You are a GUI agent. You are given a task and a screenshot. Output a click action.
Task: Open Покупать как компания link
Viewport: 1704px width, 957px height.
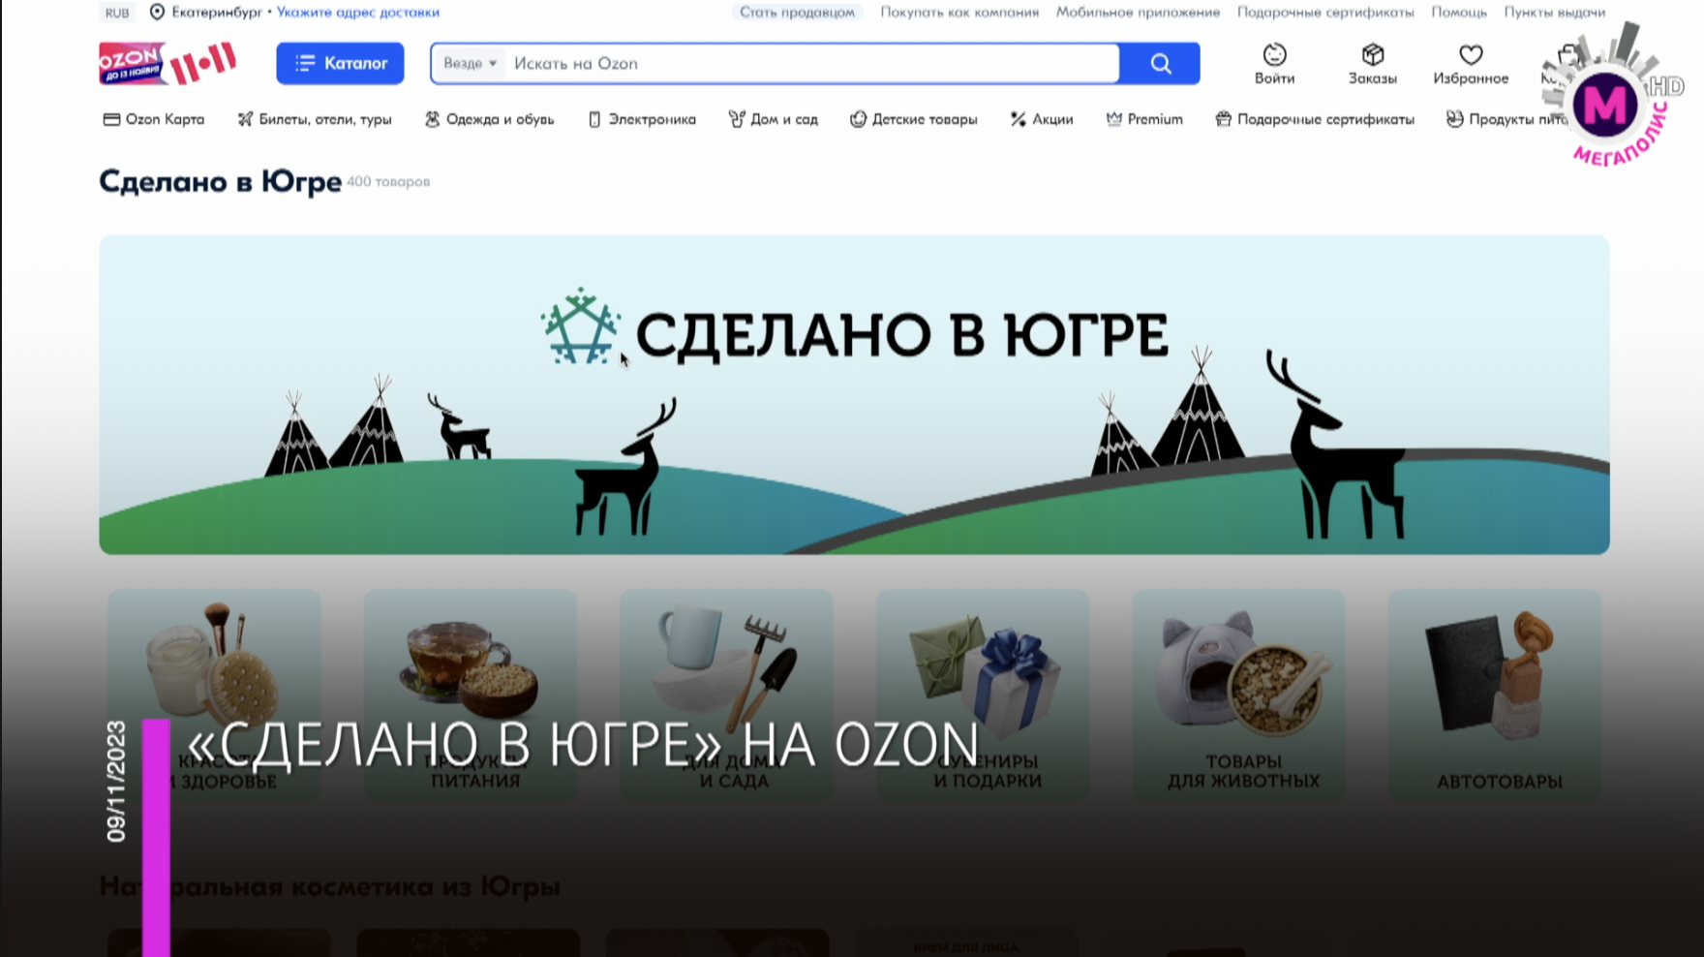tap(959, 13)
